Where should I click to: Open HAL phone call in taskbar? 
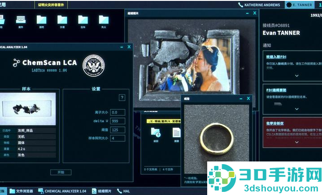coord(123,191)
